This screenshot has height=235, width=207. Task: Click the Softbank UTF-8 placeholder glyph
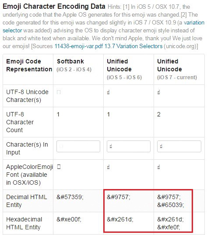(x=59, y=92)
